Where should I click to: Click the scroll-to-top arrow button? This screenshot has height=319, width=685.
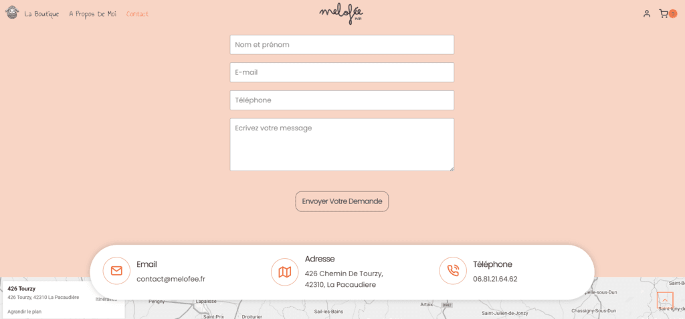[x=665, y=300]
